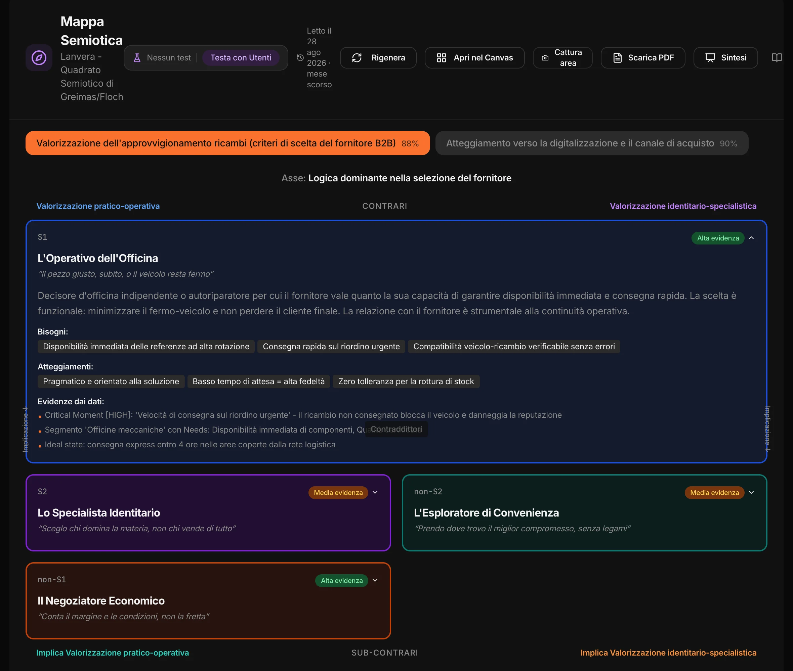Click the flask icon beside Nessun test
Viewport: 793px width, 671px height.
click(137, 58)
